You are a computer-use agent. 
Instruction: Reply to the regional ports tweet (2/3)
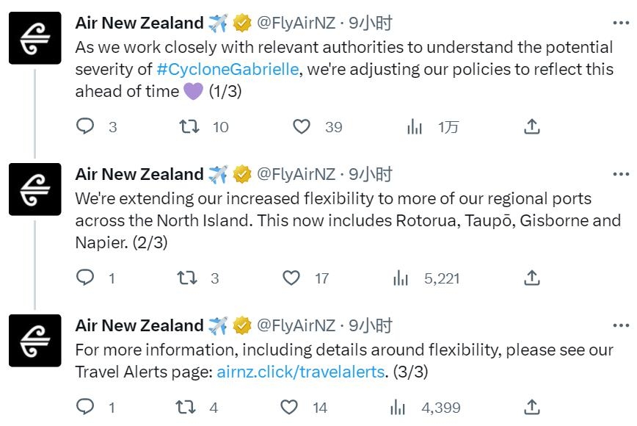86,278
